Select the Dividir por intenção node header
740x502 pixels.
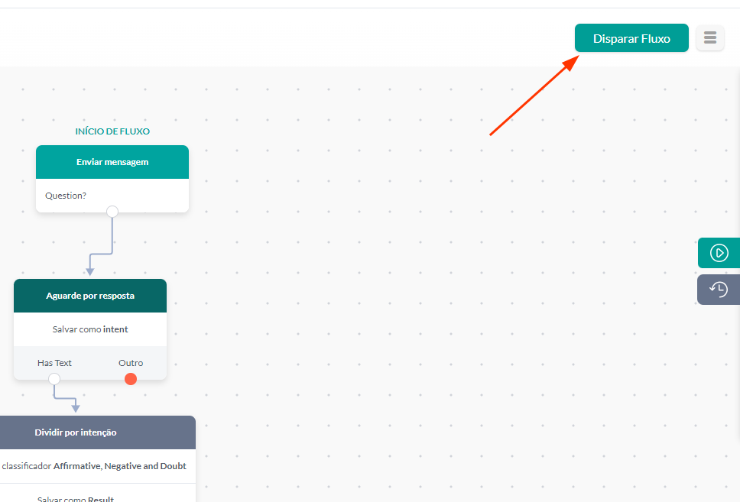click(76, 432)
